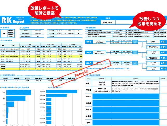The image size is (167, 126).
Task: Click the flowchart 策-B1 label
Action: tap(163, 52)
